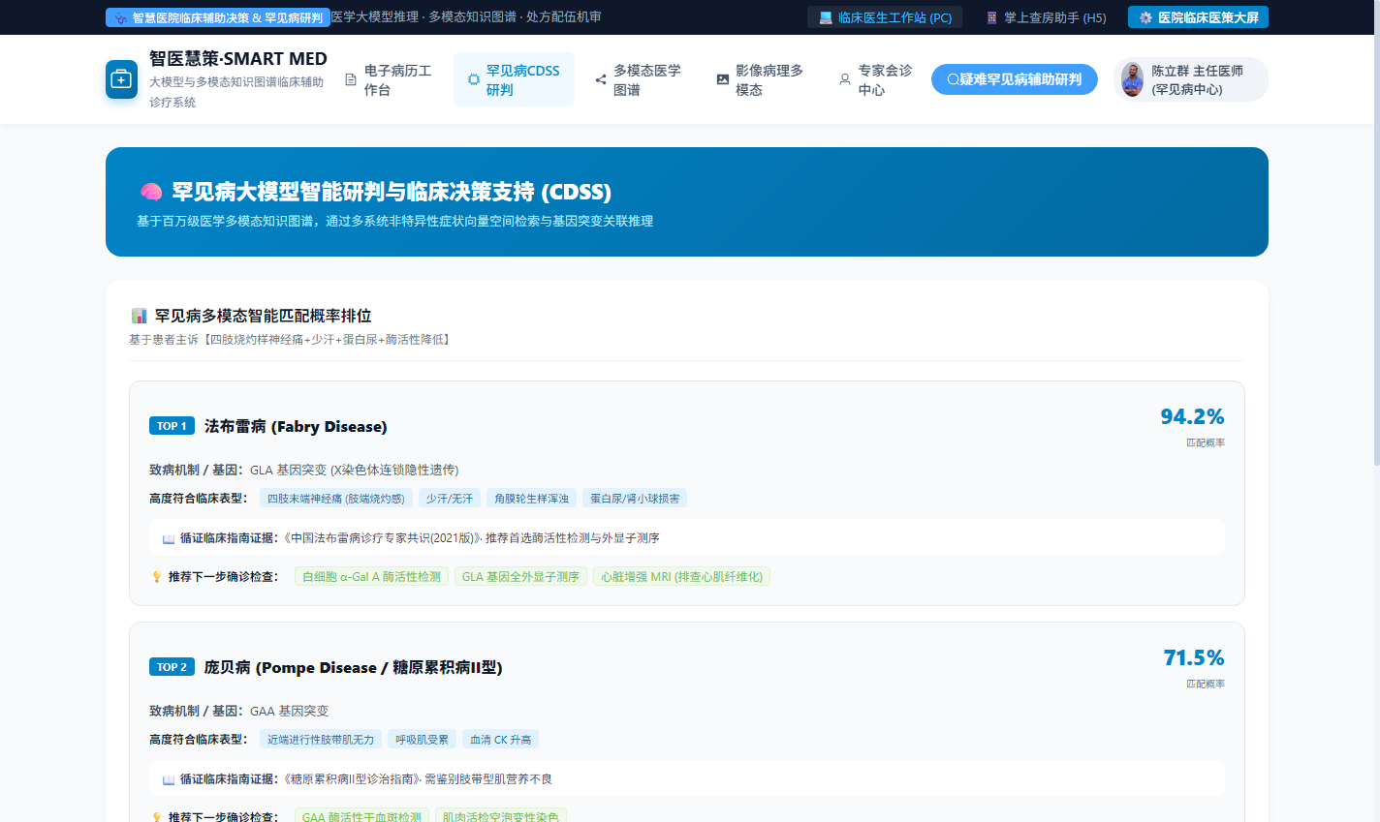The width and height of the screenshot is (1380, 822).
Task: Click the gear icon in 医院临床医策大屏
Action: [x=1145, y=17]
